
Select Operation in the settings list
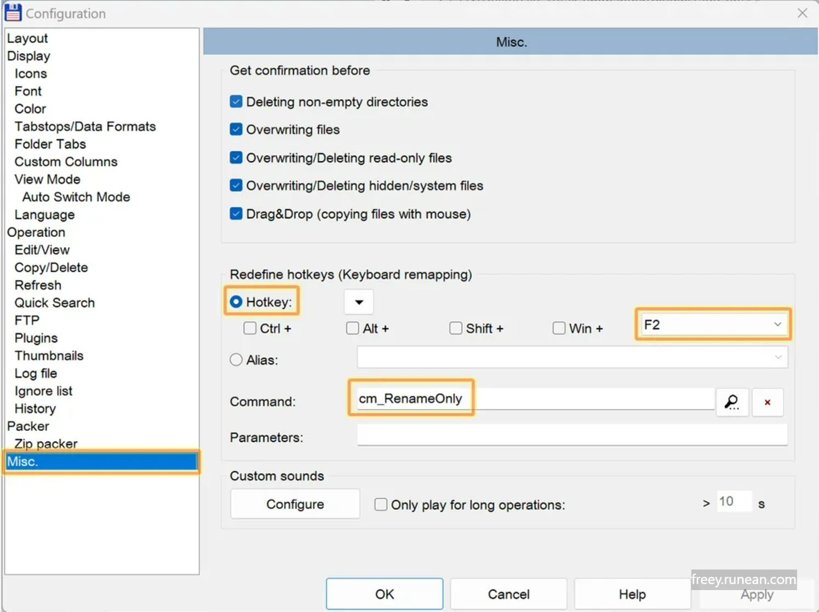tap(36, 232)
